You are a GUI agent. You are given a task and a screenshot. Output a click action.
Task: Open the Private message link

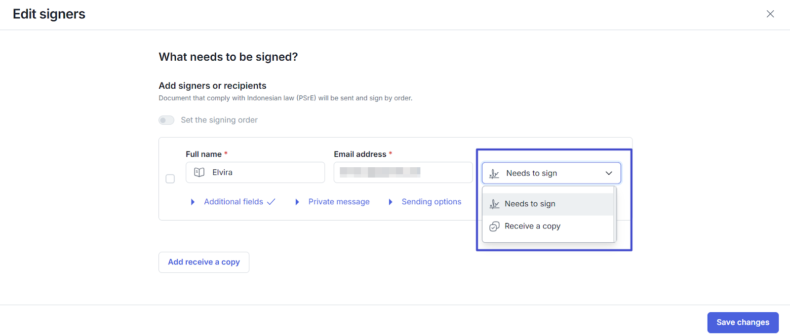click(339, 202)
